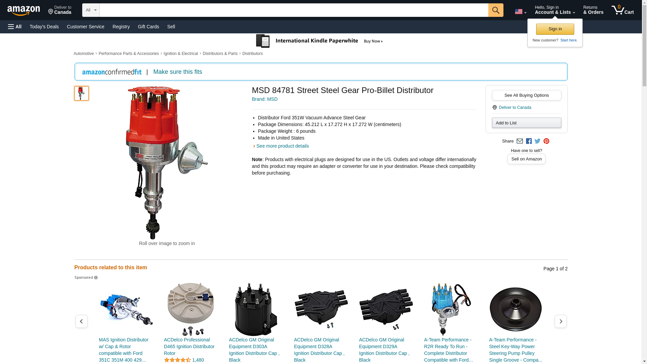Open the All hamburger menu
Image resolution: width=647 pixels, height=364 pixels.
click(15, 27)
